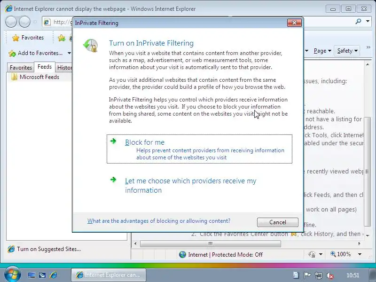The image size is (376, 282).
Task: Select Let me choose which providers receive my information
Action: [191, 185]
